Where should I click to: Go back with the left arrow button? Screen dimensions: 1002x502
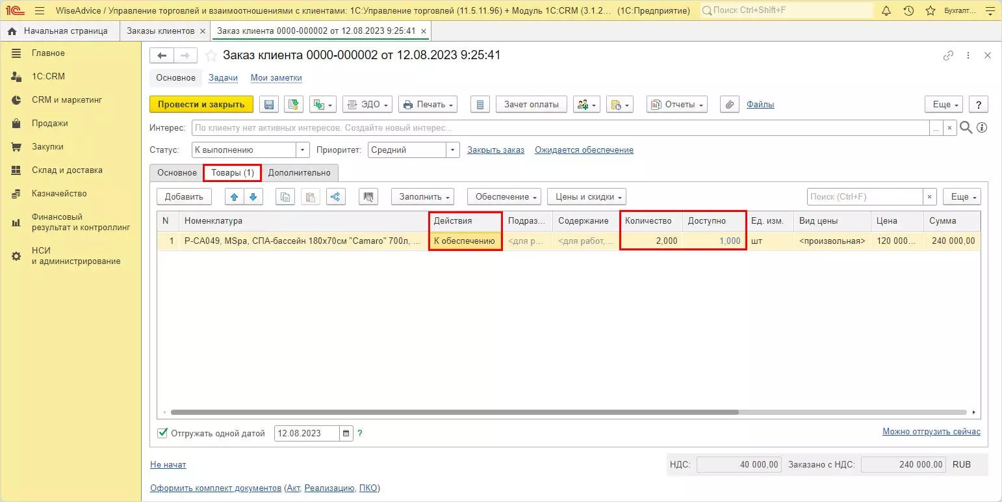[162, 56]
